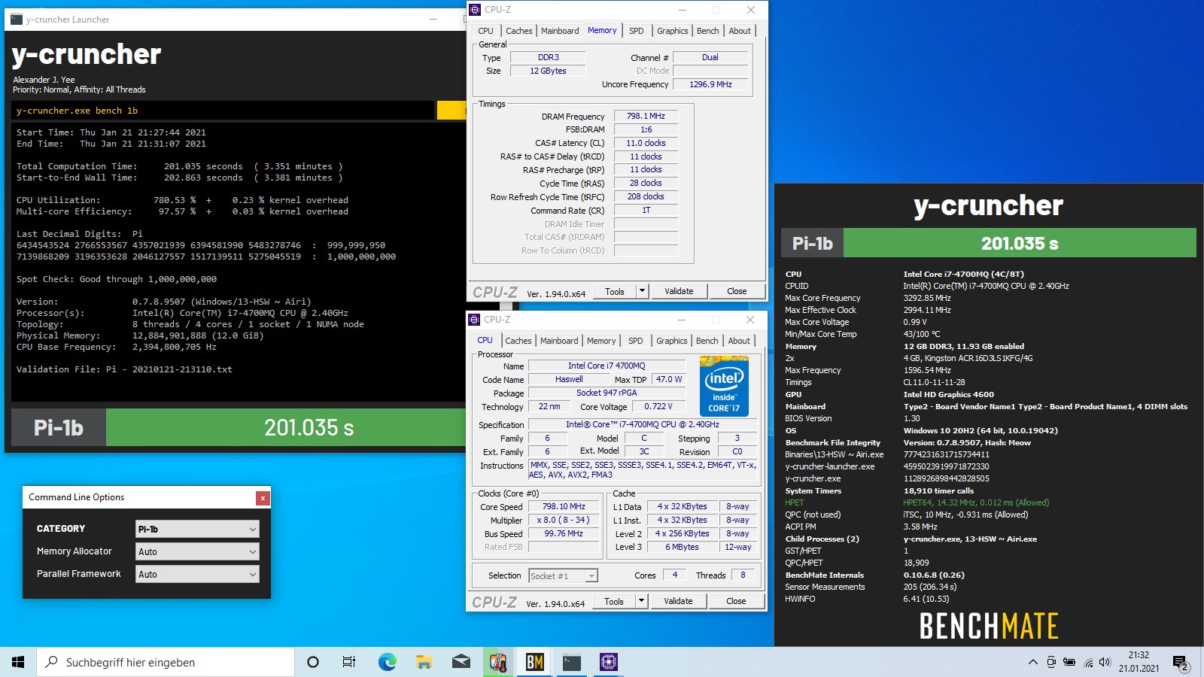1204x677 pixels.
Task: Open the Selection Socket #1 dropdown
Action: (x=563, y=576)
